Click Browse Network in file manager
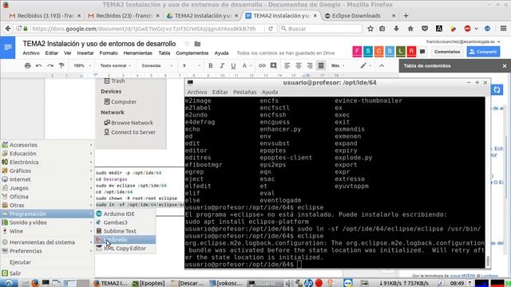 pyautogui.click(x=129, y=123)
